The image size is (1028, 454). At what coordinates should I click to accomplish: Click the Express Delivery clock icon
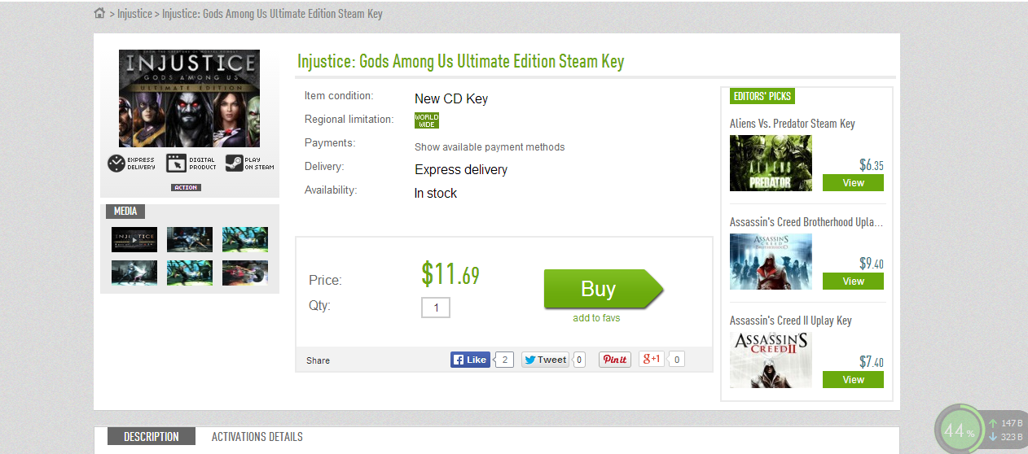116,164
